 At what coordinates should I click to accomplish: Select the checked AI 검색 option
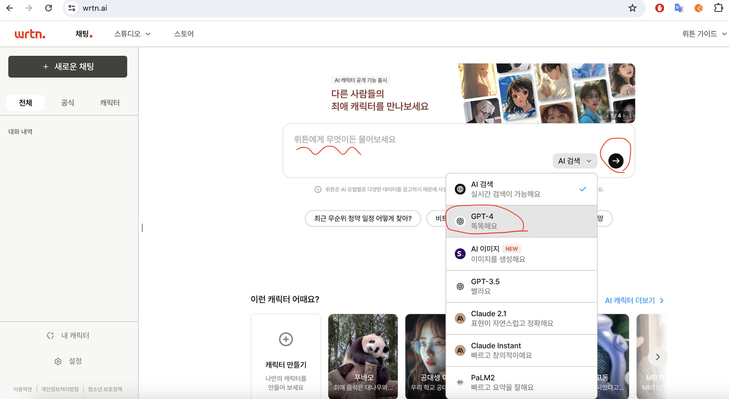[x=521, y=189]
